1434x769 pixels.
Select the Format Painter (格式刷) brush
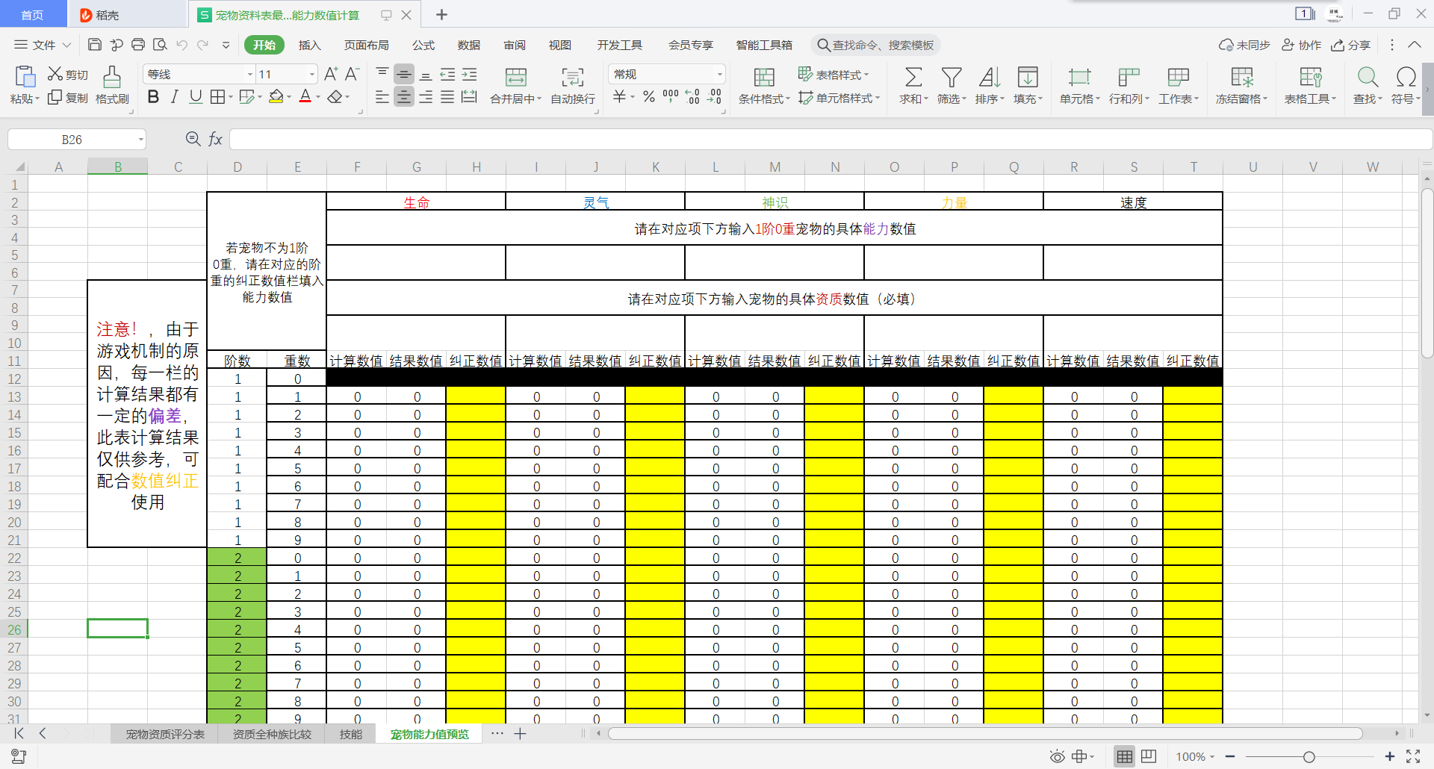(x=112, y=84)
